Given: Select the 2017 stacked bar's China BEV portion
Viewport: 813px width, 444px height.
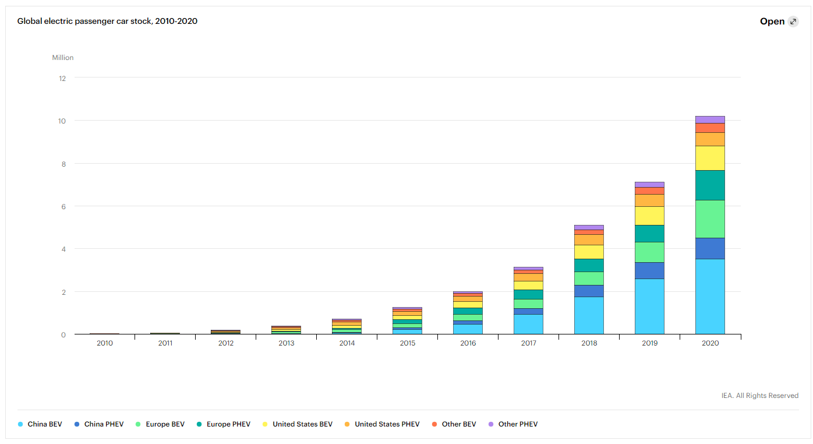Looking at the screenshot, I should click(x=528, y=324).
